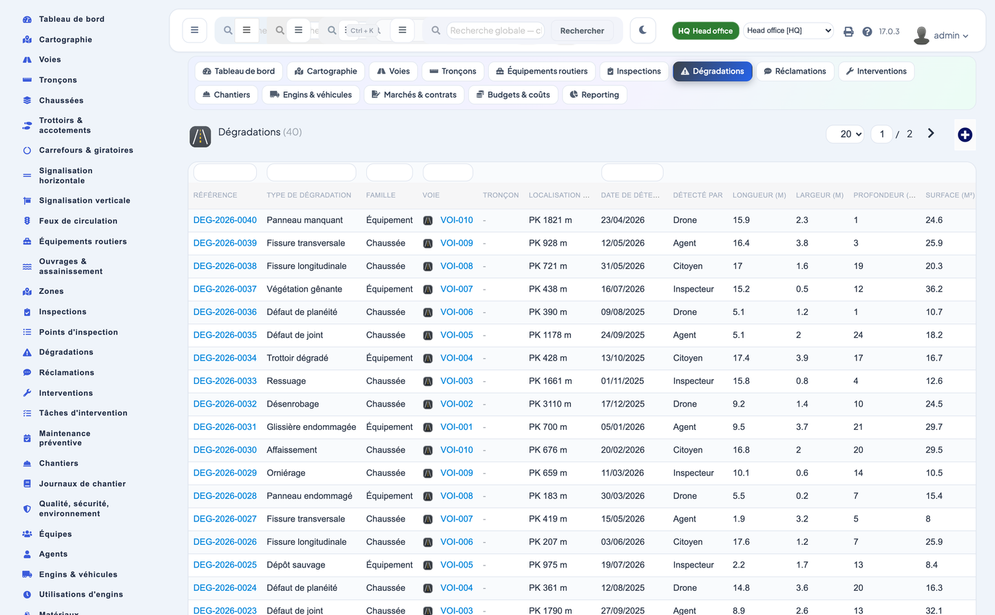Open VOI-008 link in row DEG-2026-0038

[x=457, y=266]
